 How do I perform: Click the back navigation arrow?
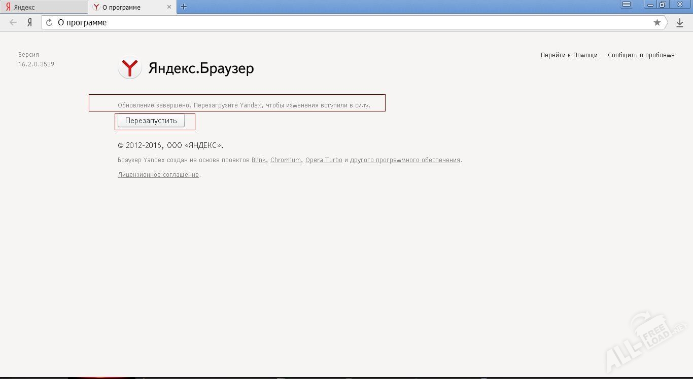pyautogui.click(x=13, y=22)
